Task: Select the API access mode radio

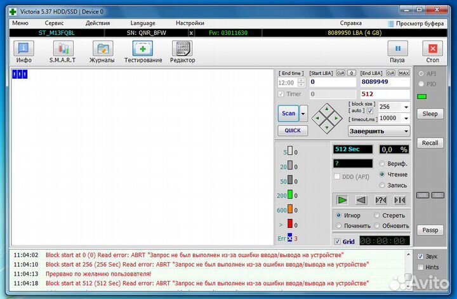Action: pos(421,74)
